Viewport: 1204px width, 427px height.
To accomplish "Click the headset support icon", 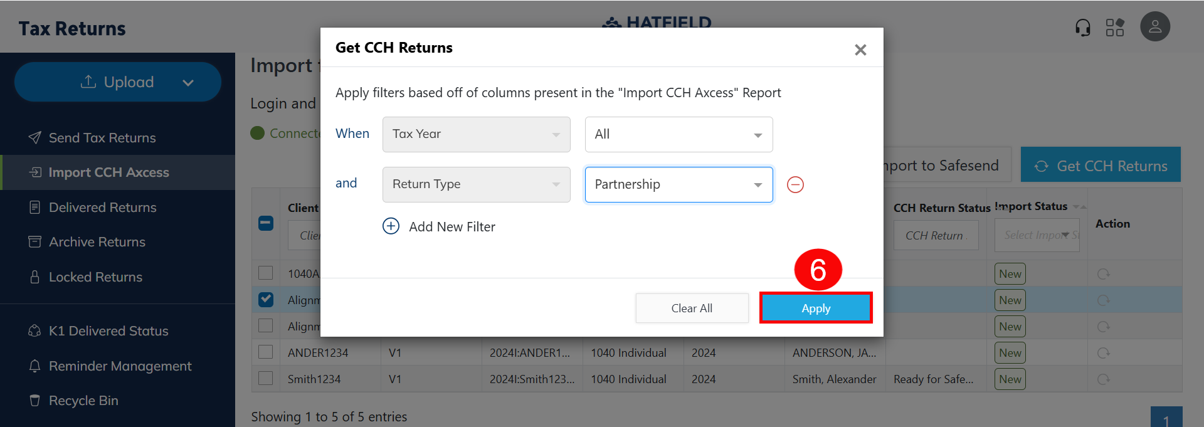I will (x=1082, y=28).
